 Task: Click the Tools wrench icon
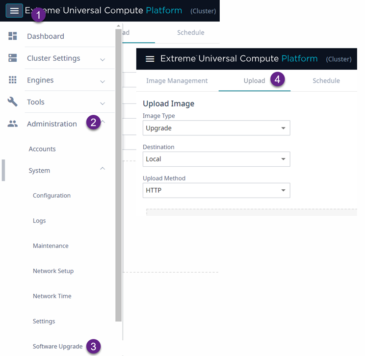point(13,102)
